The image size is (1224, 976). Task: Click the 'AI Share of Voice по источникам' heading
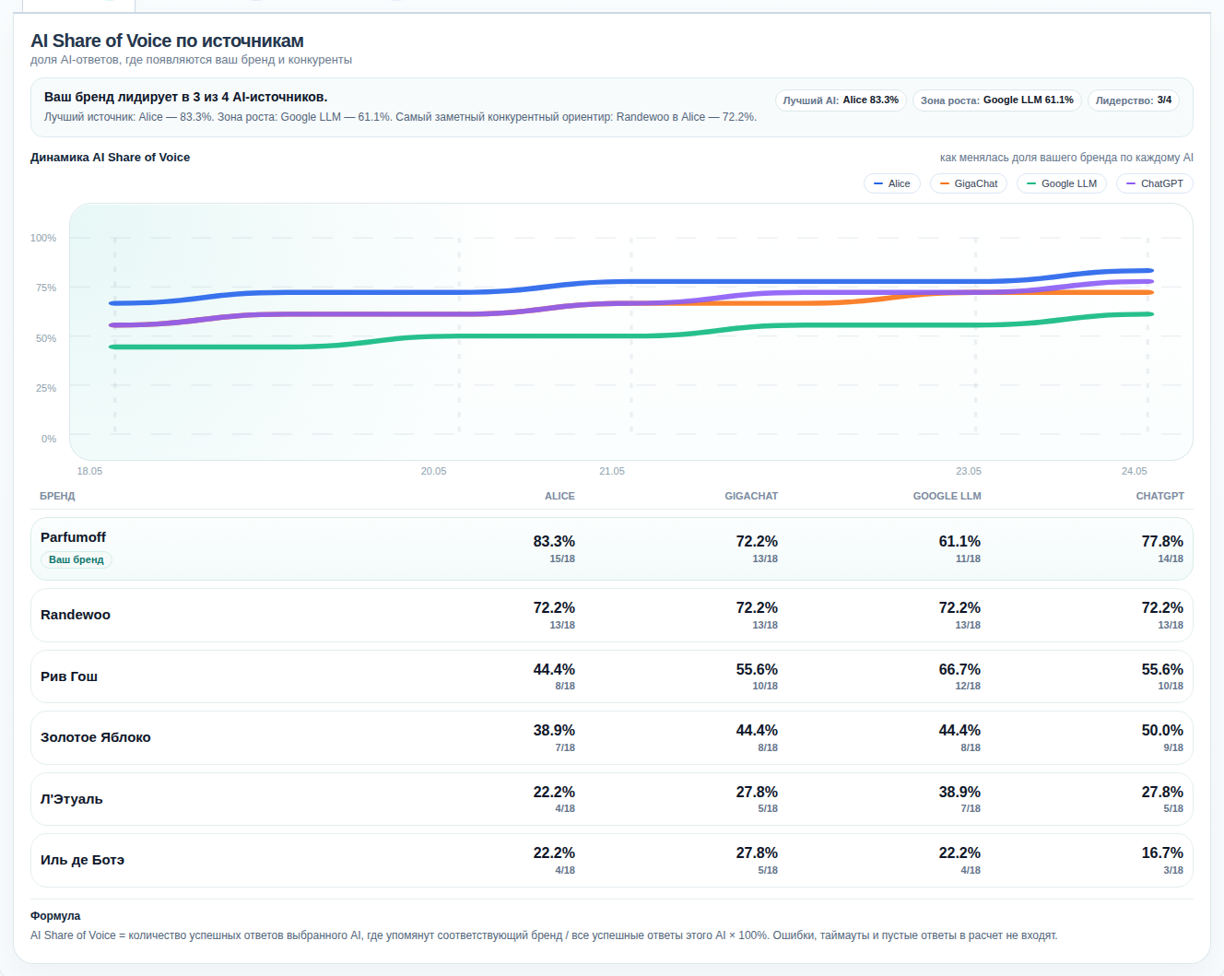(x=167, y=41)
